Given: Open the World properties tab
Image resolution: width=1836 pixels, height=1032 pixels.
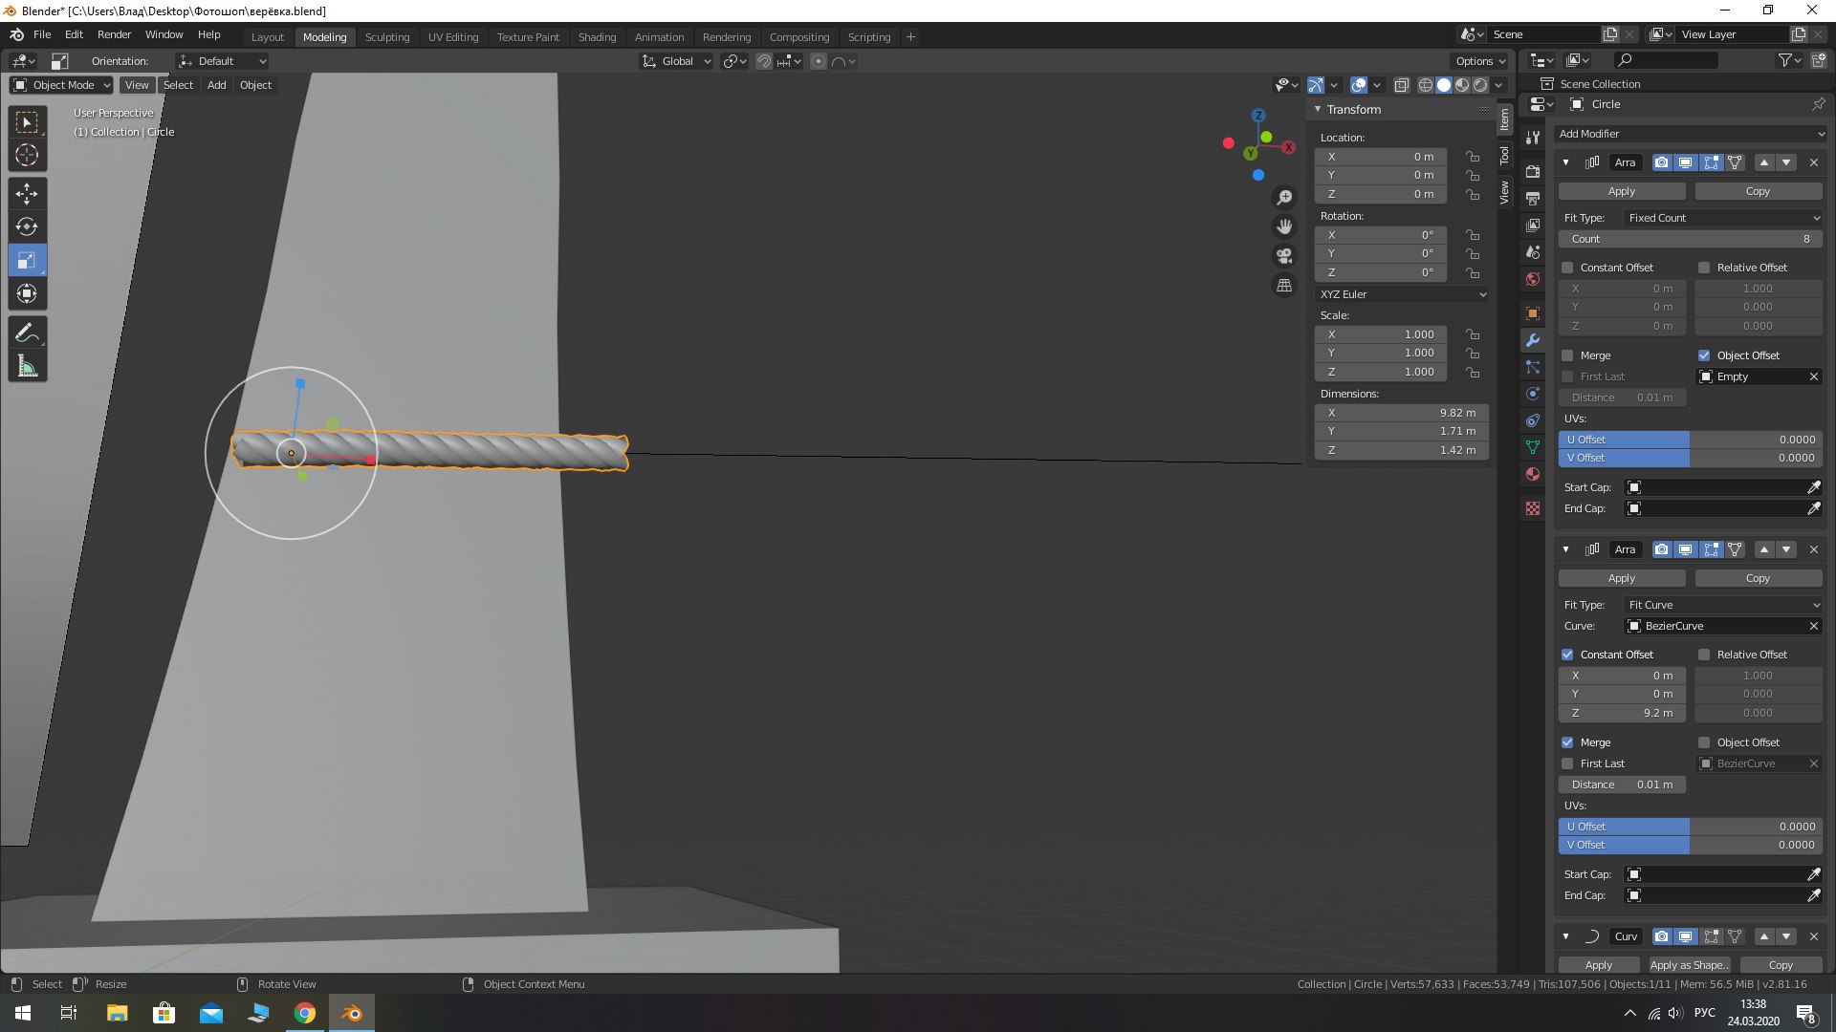Looking at the screenshot, I should pos(1533,279).
